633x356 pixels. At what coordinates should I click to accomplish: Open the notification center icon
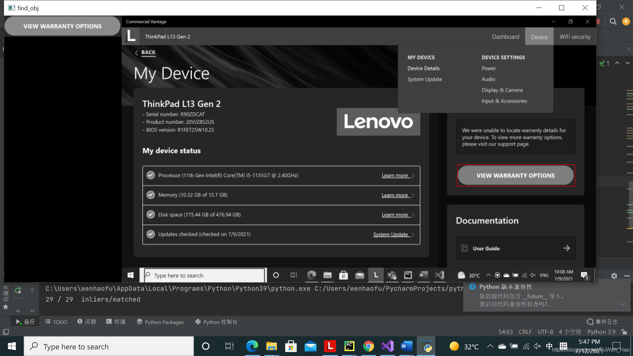coord(616,346)
